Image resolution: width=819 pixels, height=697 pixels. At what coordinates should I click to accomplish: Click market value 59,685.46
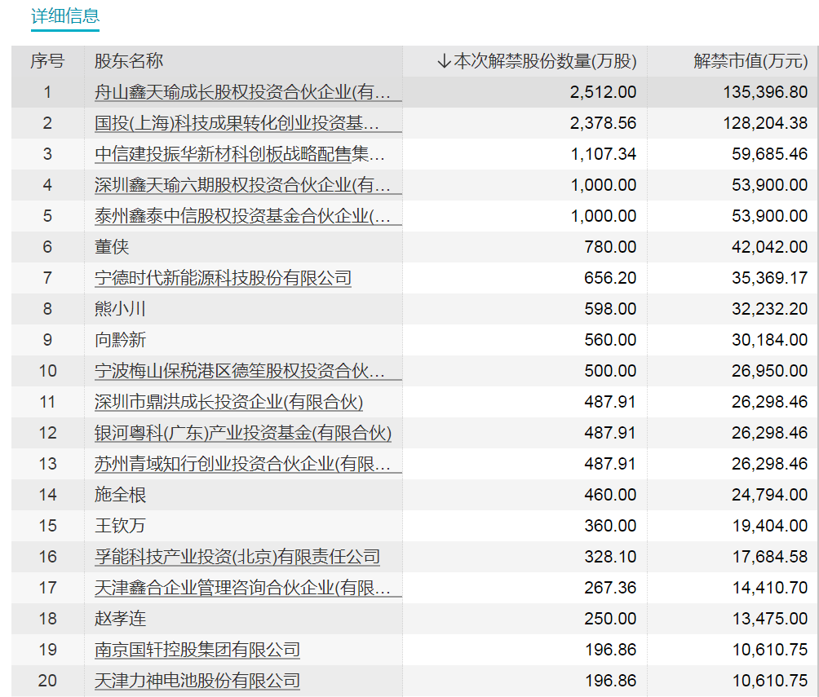click(x=770, y=154)
